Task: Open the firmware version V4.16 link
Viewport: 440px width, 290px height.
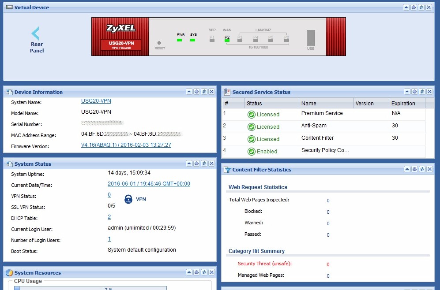Action: 126,145
